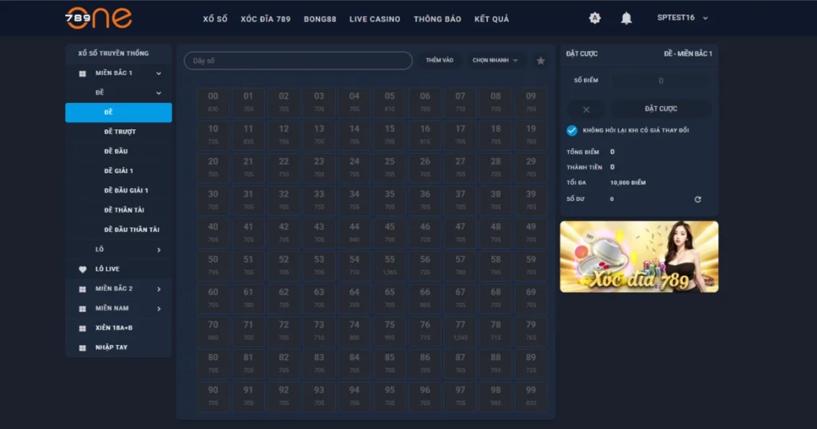Image resolution: width=817 pixels, height=429 pixels.
Task: Select number 83 in the grid
Action: coord(319,364)
